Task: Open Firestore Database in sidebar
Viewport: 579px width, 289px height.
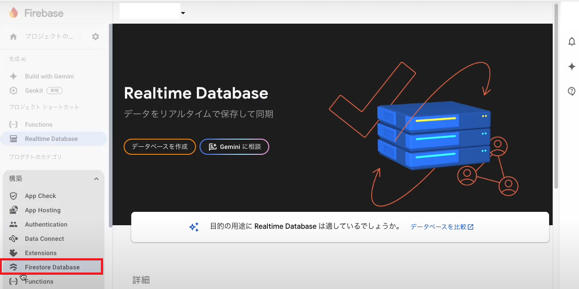Action: point(52,267)
